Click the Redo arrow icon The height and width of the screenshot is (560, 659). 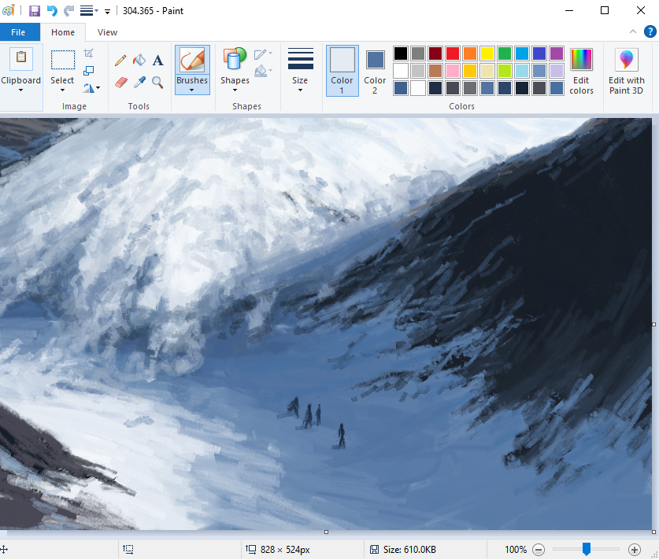[68, 10]
